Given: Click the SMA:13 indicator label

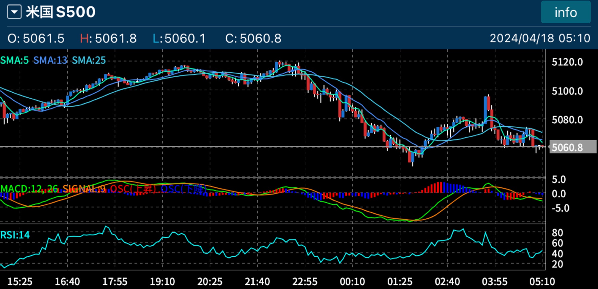Looking at the screenshot, I should coord(50,60).
